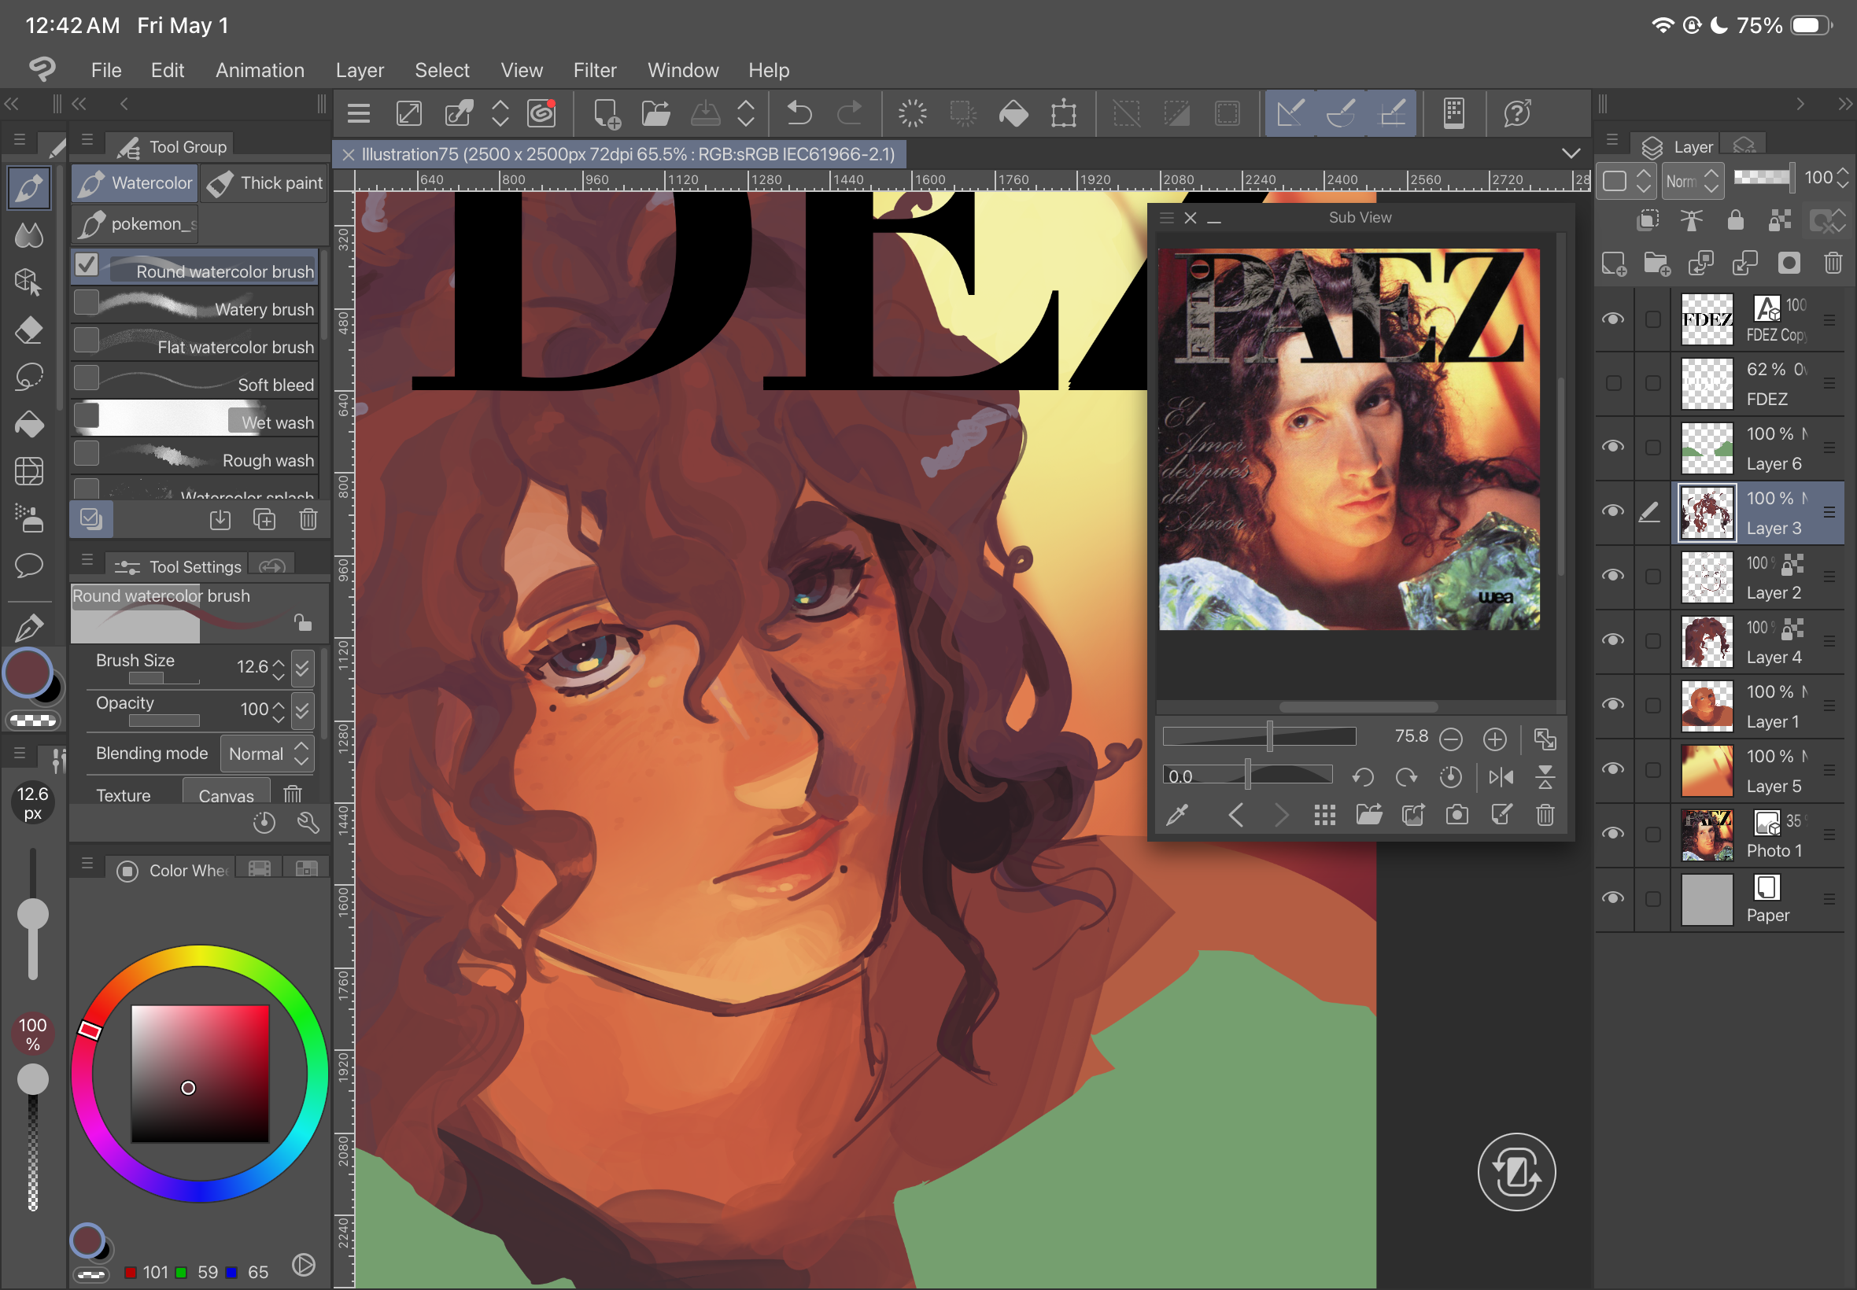Screen dimensions: 1857x1290
Task: Select the Lasso selection tool
Action: (x=29, y=377)
